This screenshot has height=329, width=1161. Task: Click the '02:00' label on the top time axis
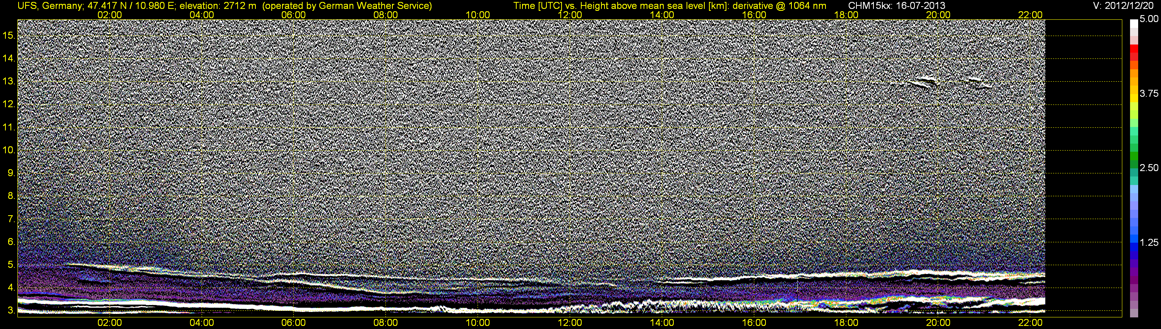[110, 15]
